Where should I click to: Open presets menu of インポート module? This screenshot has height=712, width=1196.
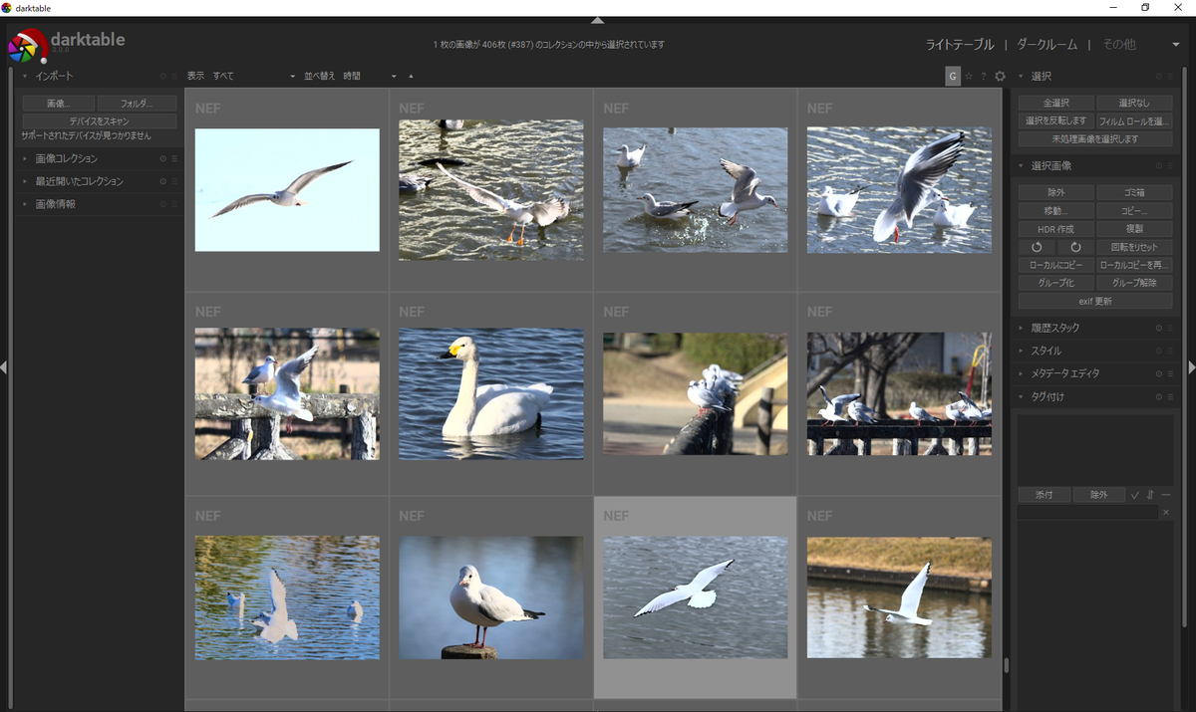coord(174,76)
